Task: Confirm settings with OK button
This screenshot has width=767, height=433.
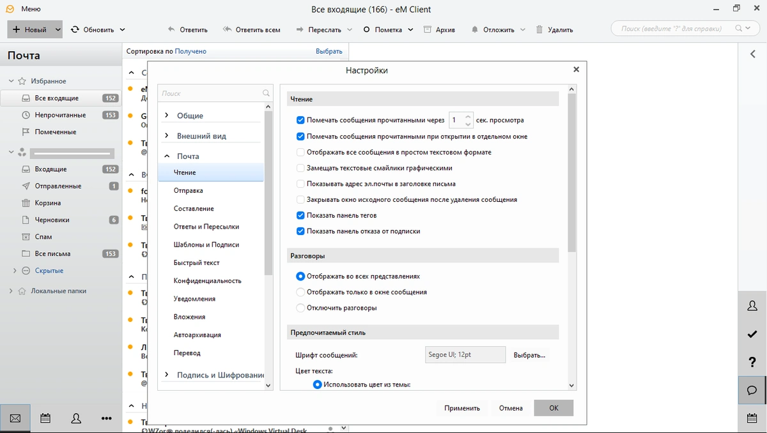Action: pyautogui.click(x=554, y=408)
